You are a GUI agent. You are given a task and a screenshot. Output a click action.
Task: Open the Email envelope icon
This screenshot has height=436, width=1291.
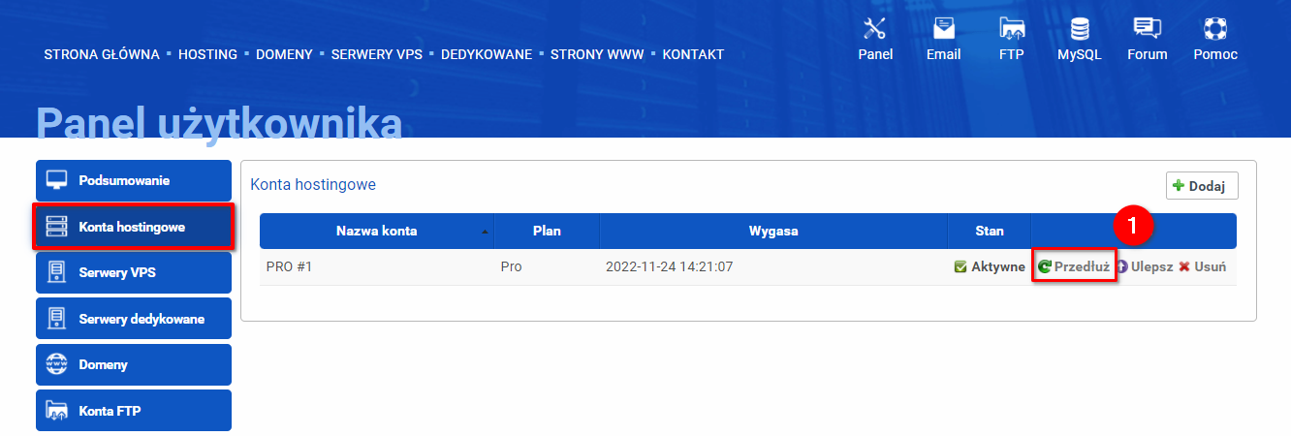point(943,28)
